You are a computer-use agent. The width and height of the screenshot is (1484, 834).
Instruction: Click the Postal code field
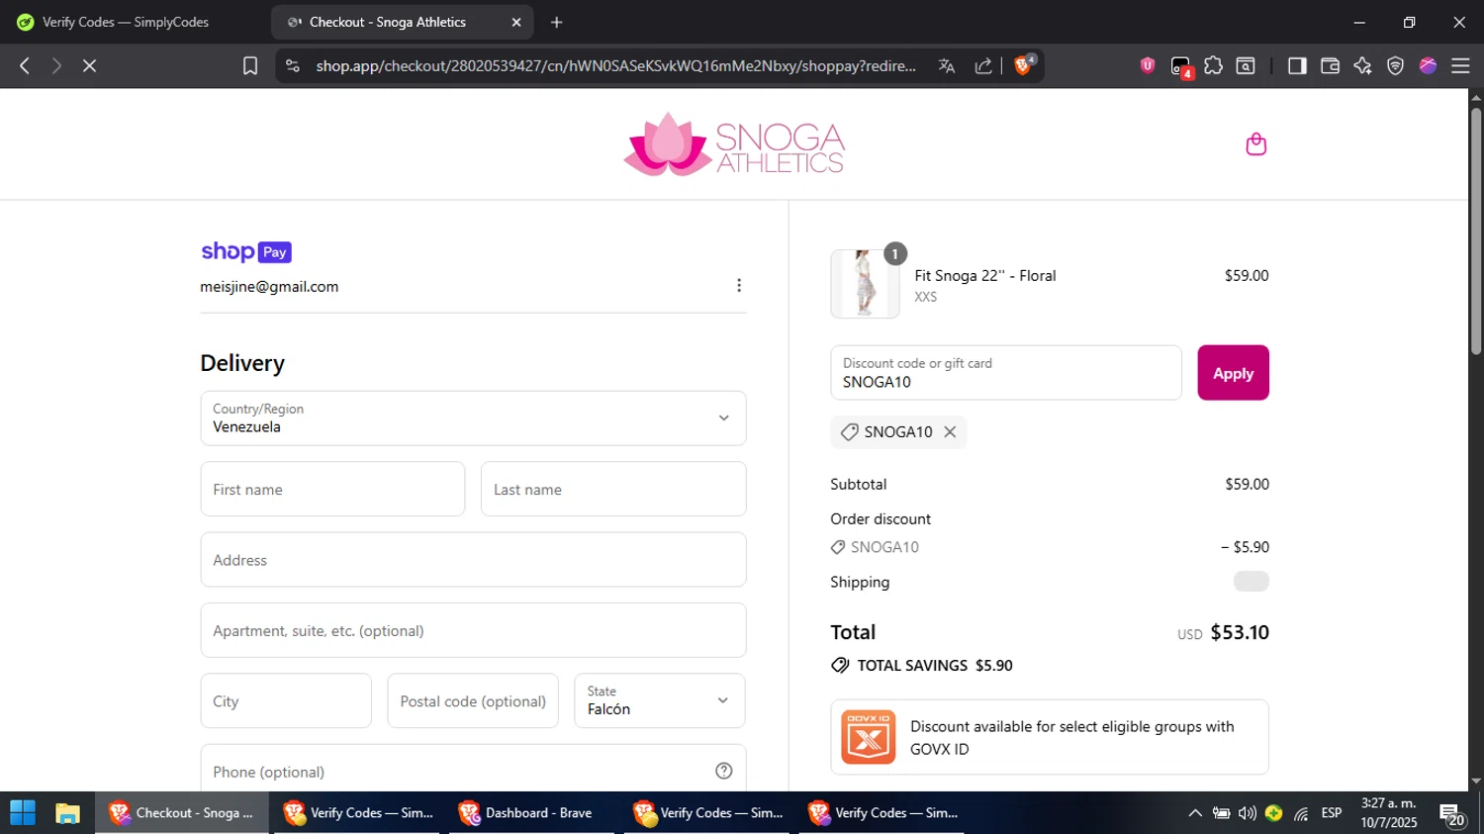tap(473, 700)
